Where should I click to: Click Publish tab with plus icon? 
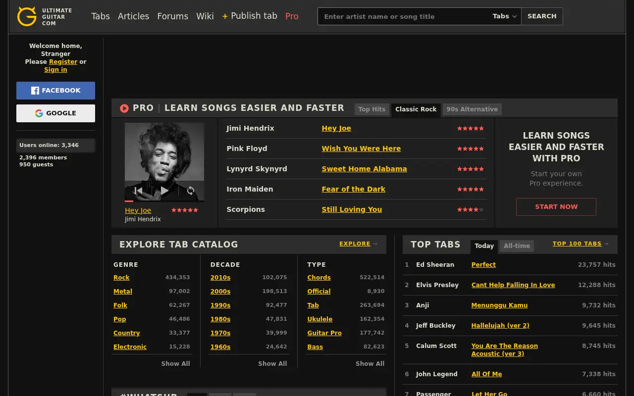[x=250, y=16]
